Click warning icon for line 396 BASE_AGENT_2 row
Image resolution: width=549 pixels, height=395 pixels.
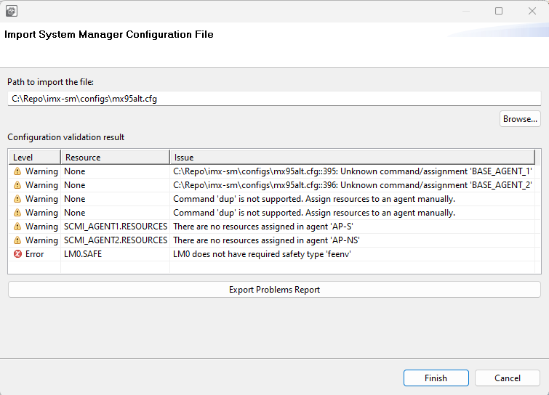(17, 185)
